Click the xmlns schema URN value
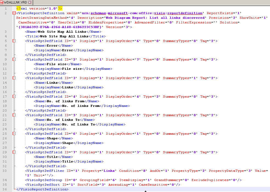 (142, 13)
